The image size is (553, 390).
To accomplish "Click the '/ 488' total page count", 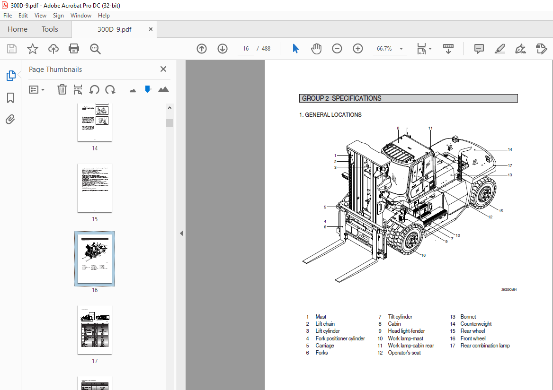I will click(x=264, y=49).
